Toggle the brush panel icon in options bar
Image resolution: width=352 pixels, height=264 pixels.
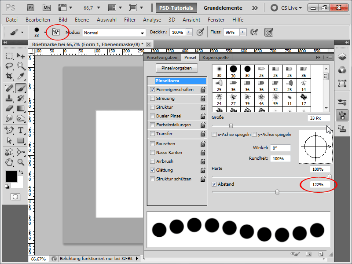[x=56, y=32]
